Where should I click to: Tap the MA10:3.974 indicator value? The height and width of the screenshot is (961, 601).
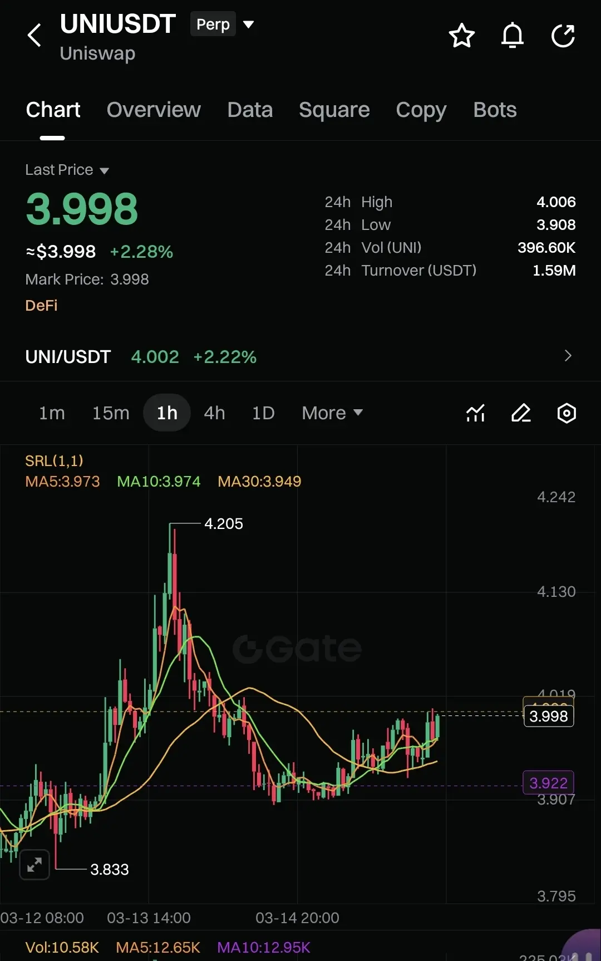tap(159, 482)
